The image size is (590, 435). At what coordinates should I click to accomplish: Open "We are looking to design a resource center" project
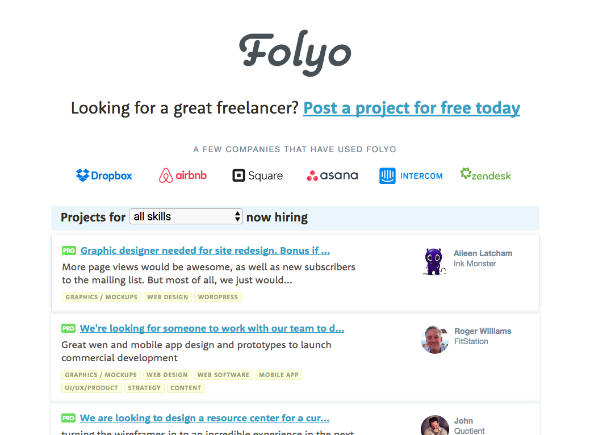(x=204, y=418)
